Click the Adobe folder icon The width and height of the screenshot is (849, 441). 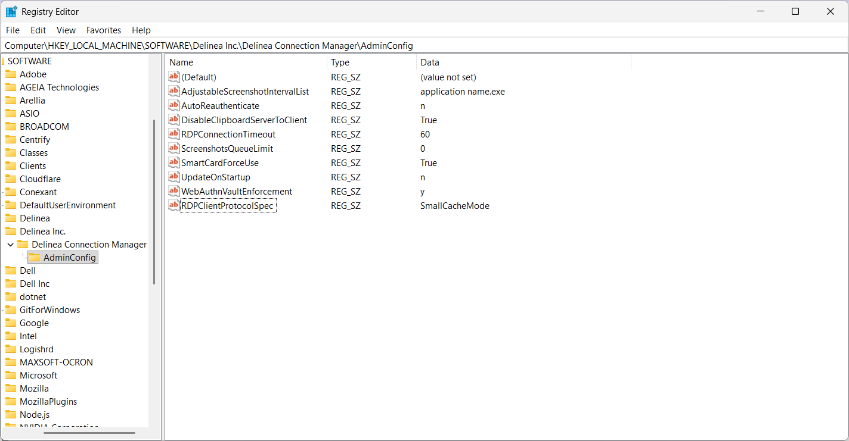pos(11,74)
